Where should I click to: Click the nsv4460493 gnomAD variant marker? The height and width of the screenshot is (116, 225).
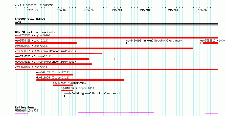click(126, 43)
